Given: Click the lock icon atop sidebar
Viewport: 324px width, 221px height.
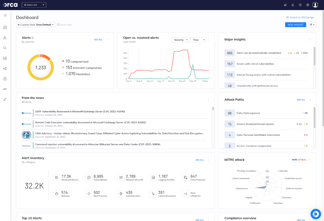Looking at the screenshot, I should [x=5, y=15].
